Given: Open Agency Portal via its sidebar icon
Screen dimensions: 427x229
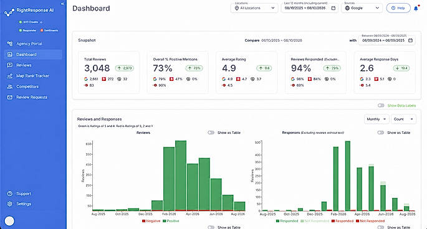Looking at the screenshot, I should pyautogui.click(x=10, y=44).
